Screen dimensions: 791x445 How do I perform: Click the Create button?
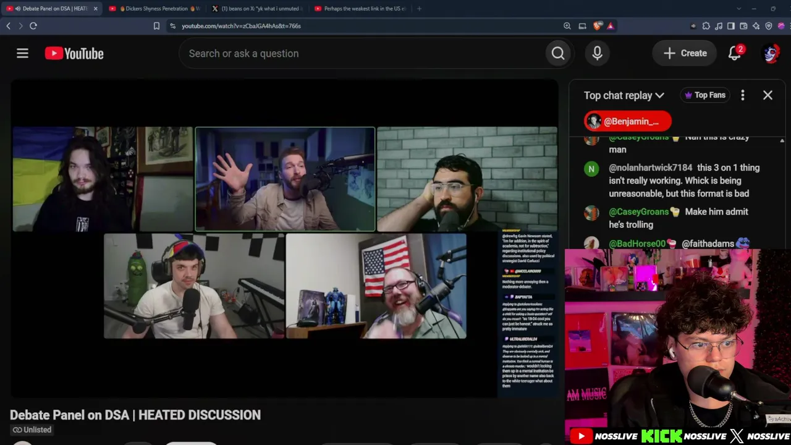tap(685, 54)
